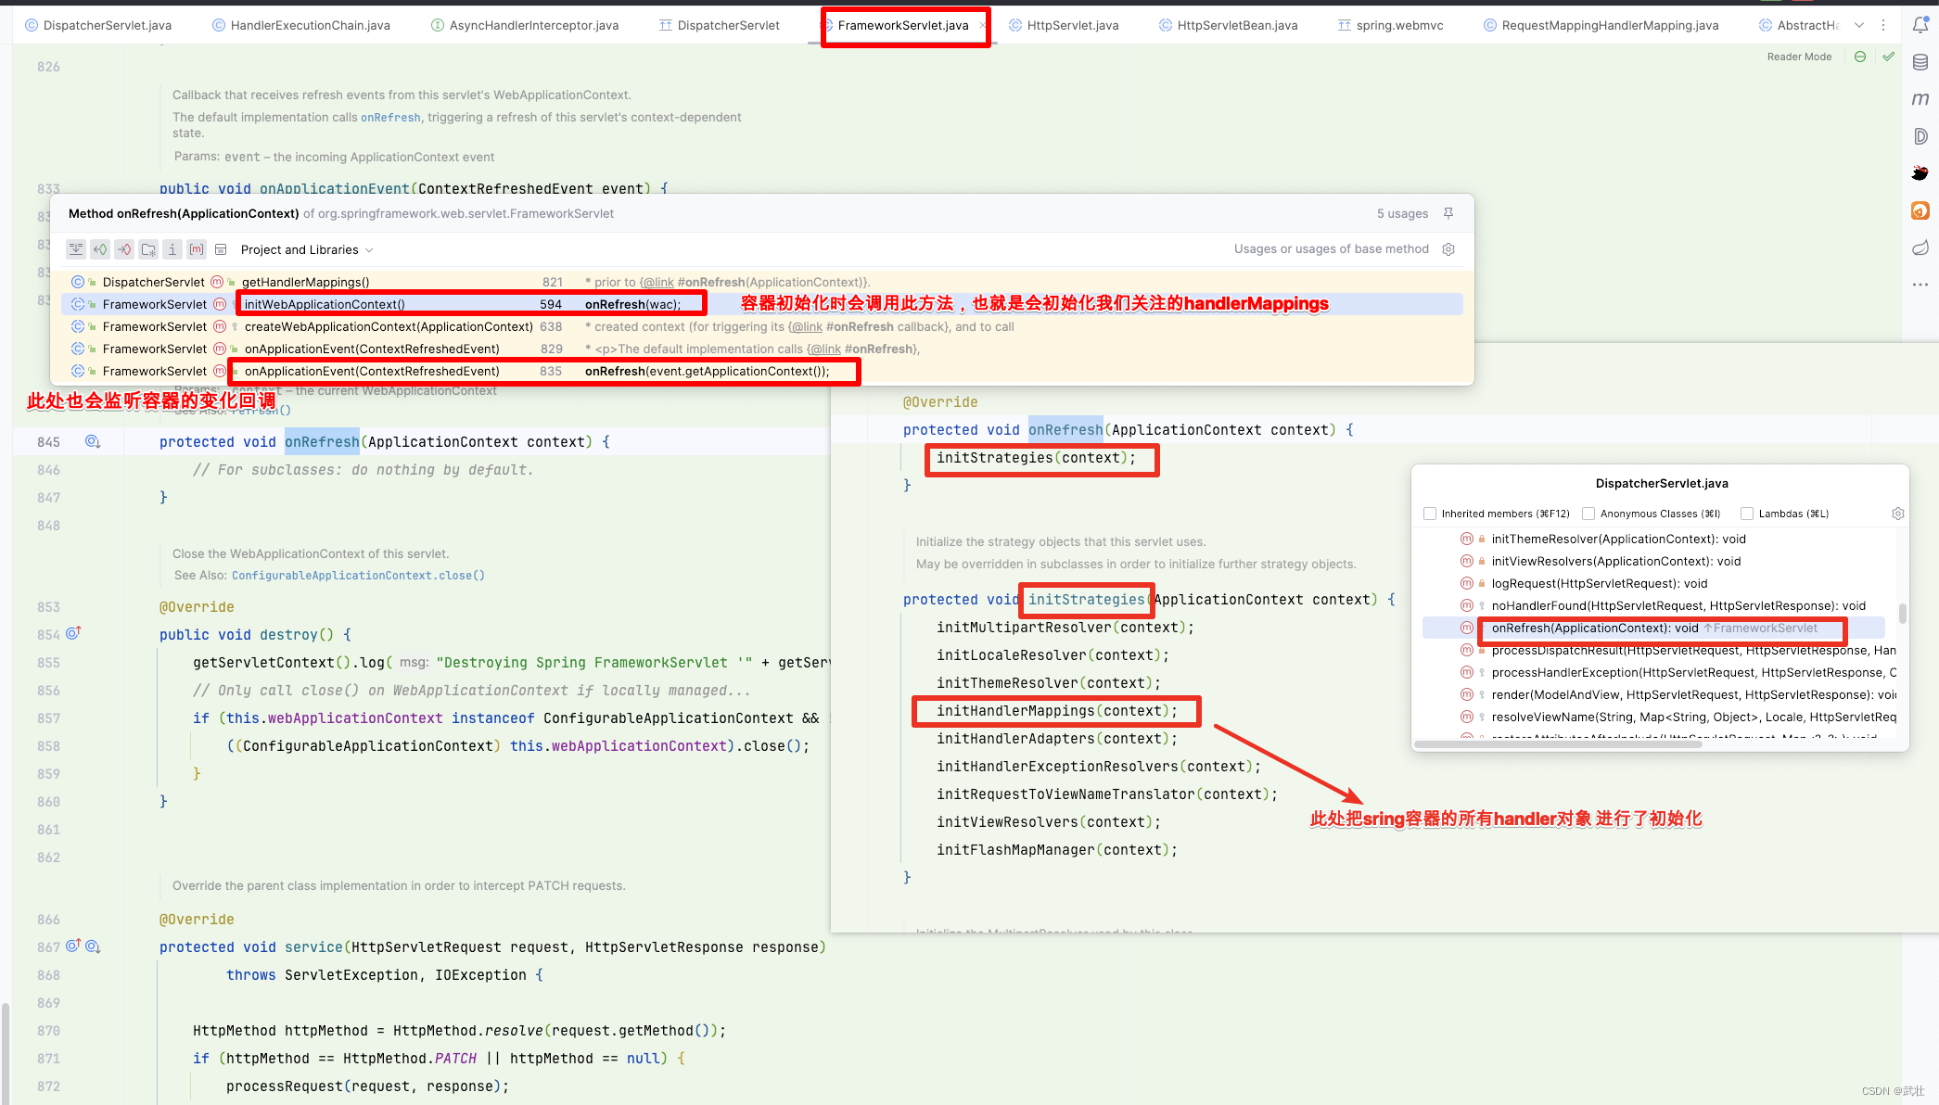Click the green circle highlighting icon near Reader Mode
Screen dimensions: 1939x1105
(1859, 57)
